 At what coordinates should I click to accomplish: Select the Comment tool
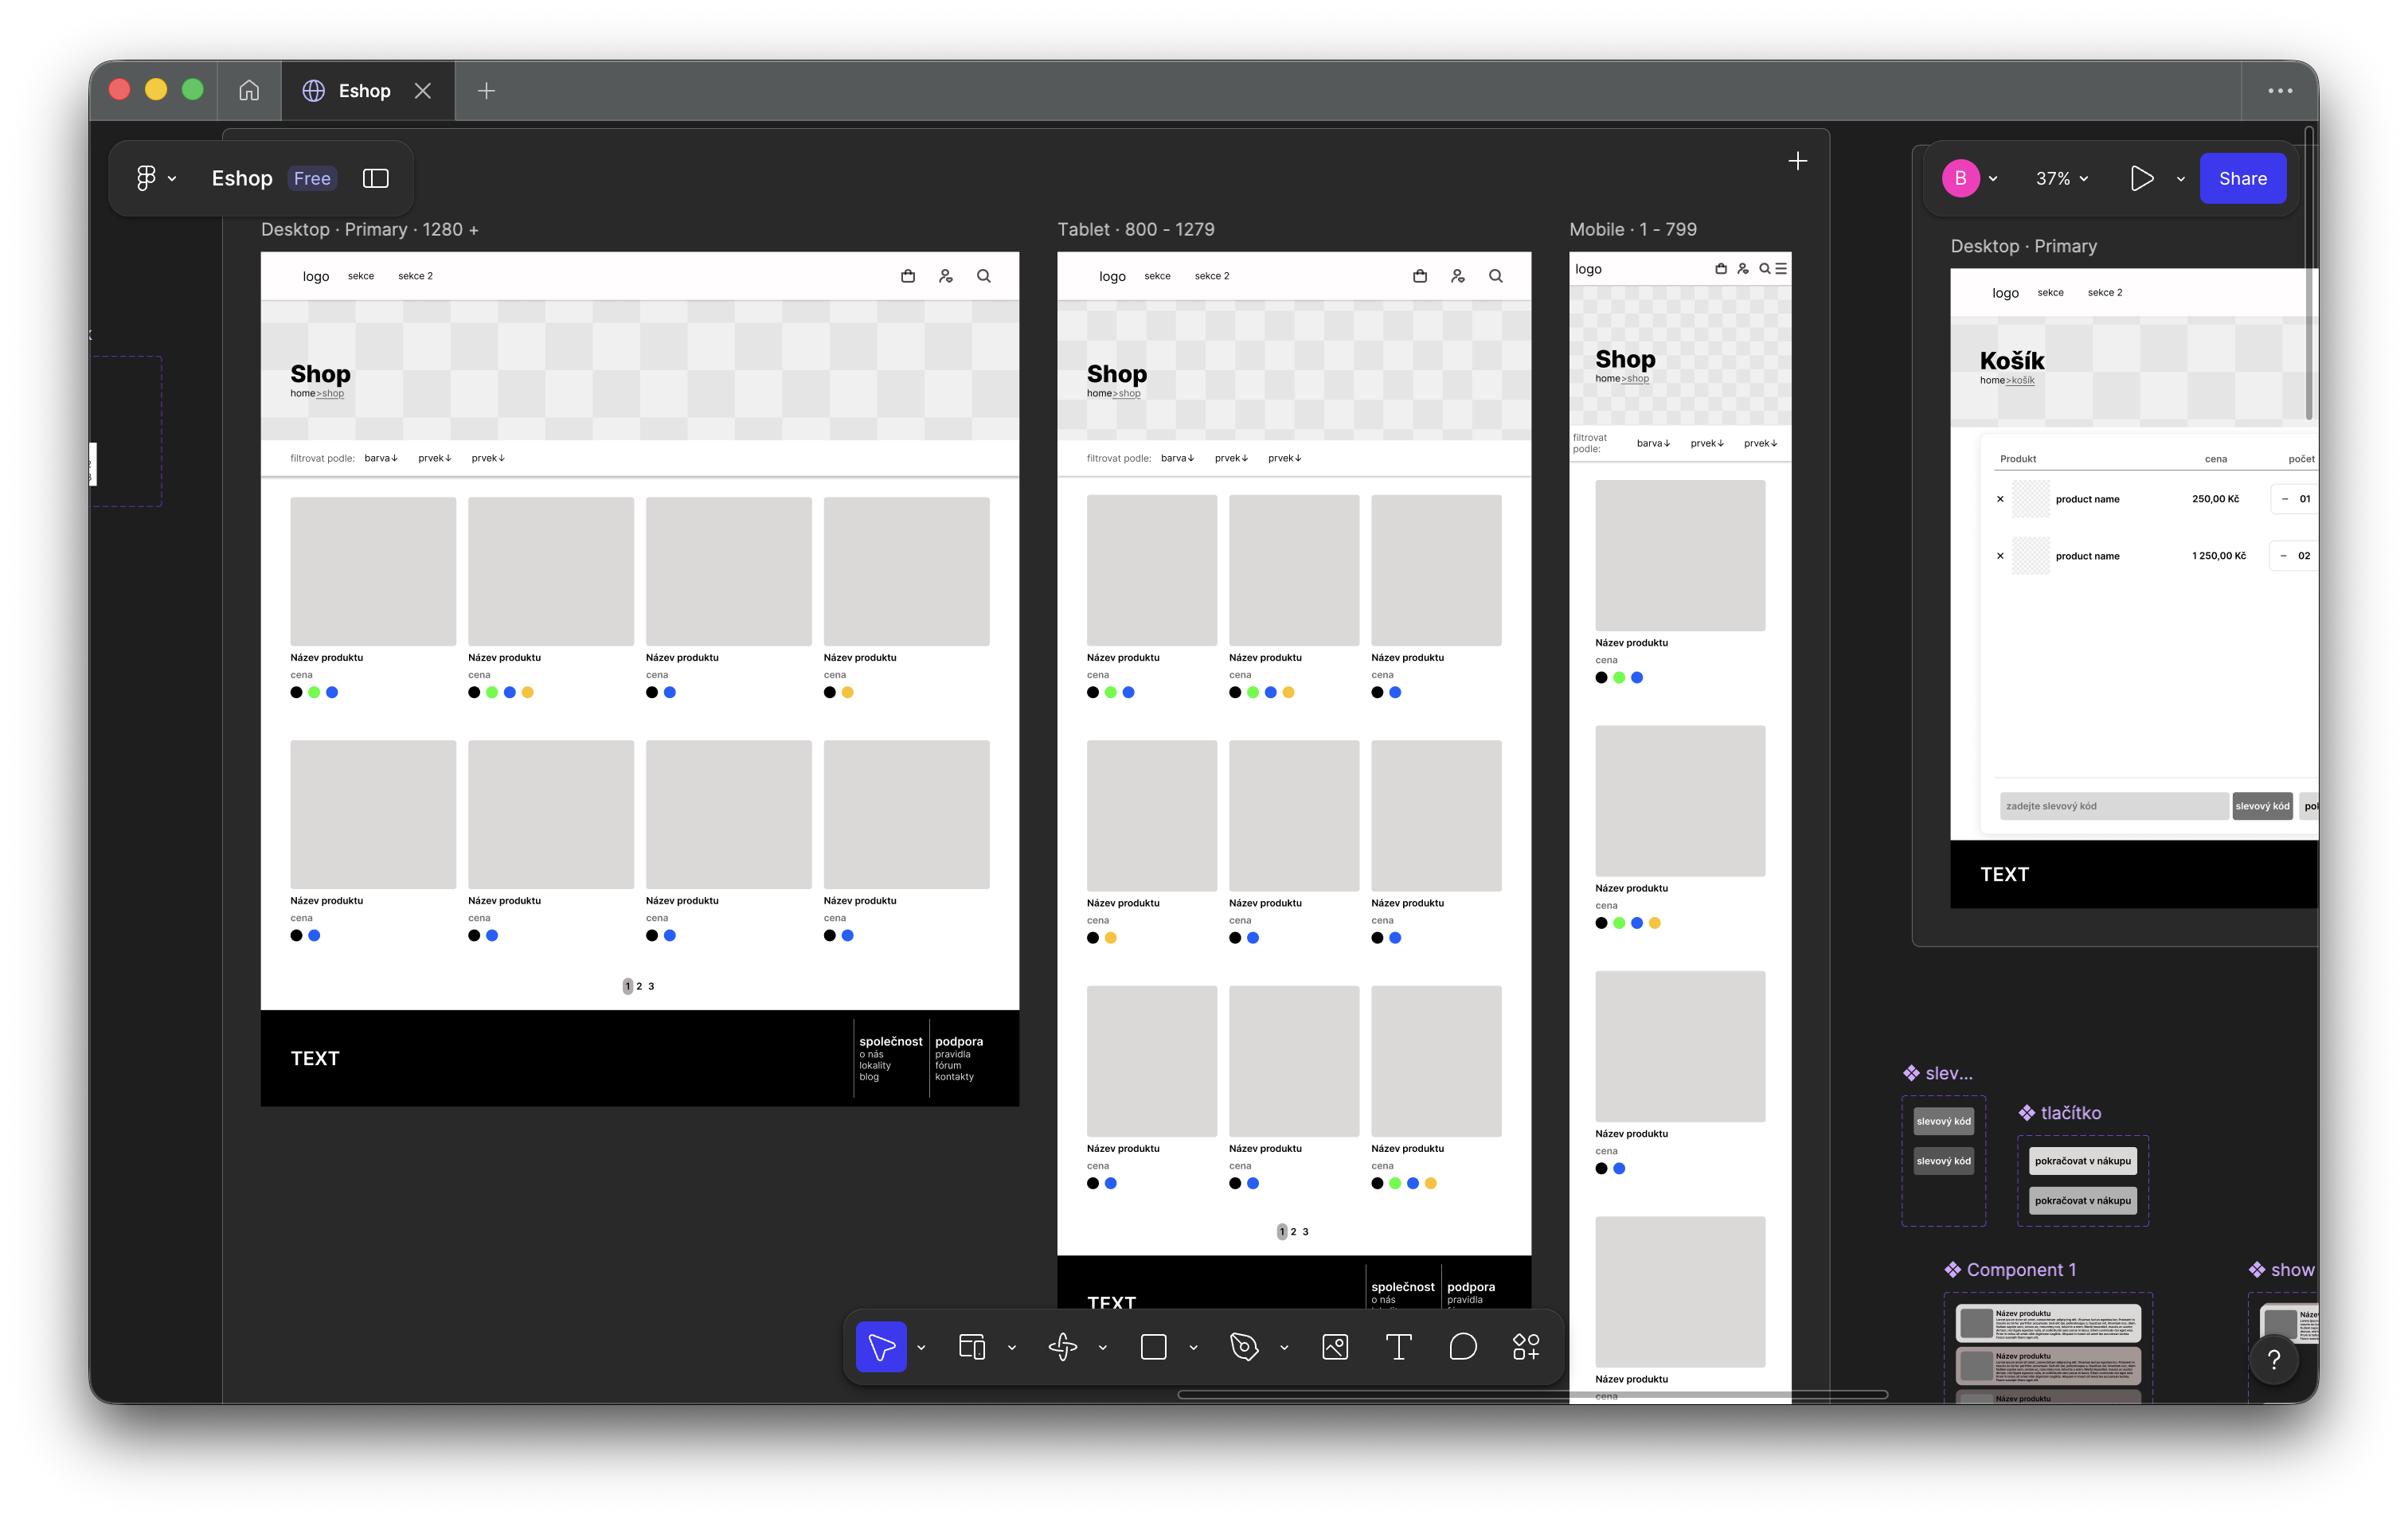[1462, 1347]
